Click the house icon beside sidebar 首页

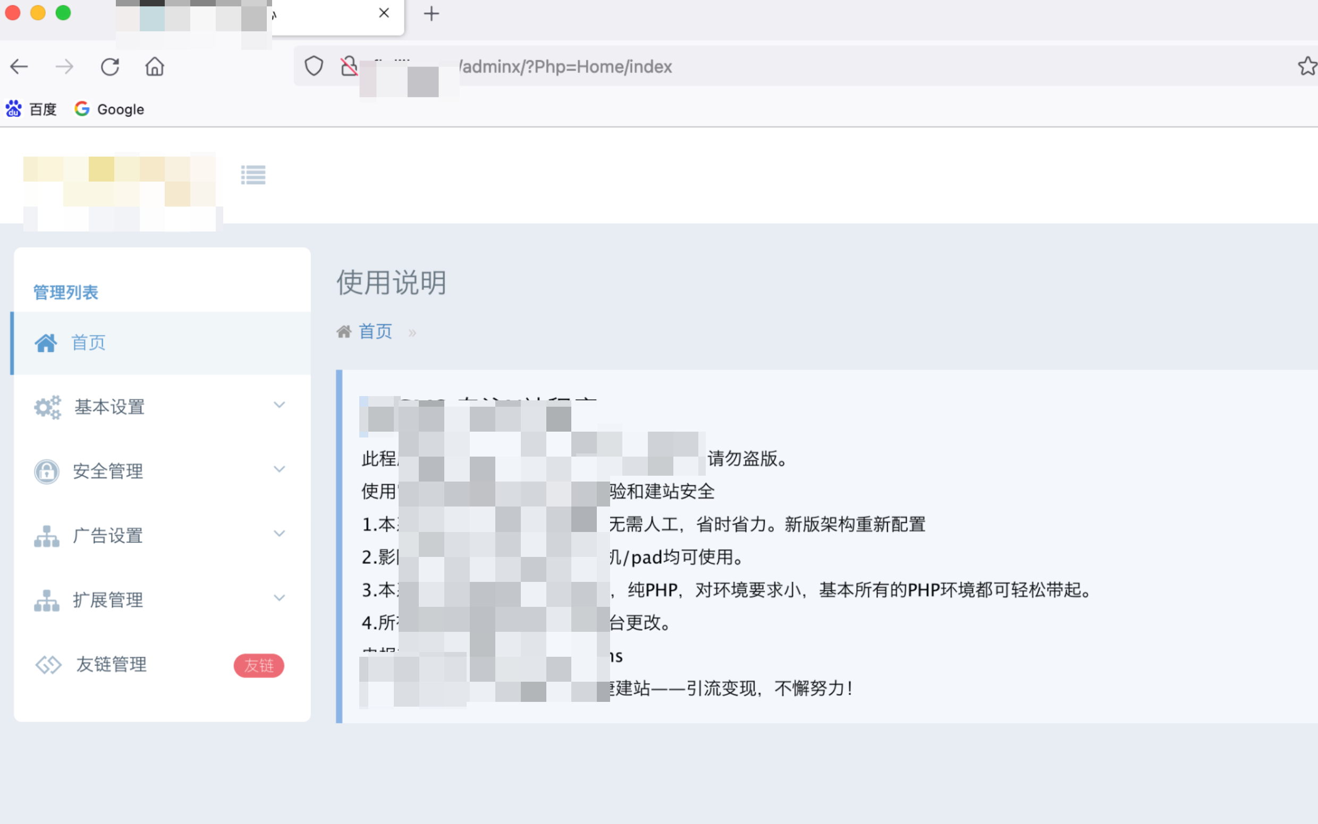46,343
